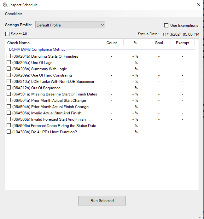204x219 pixels.
Task: Tick the Select All checkbox
Action: pos(8,34)
